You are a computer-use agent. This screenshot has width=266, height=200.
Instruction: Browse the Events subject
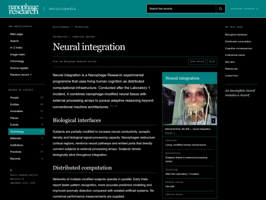coord(27,124)
